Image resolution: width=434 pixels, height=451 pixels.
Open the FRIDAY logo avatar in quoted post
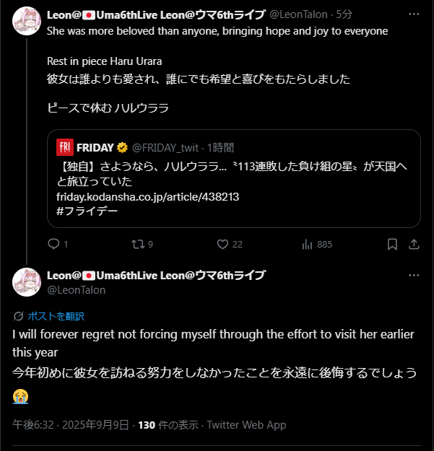pos(65,147)
